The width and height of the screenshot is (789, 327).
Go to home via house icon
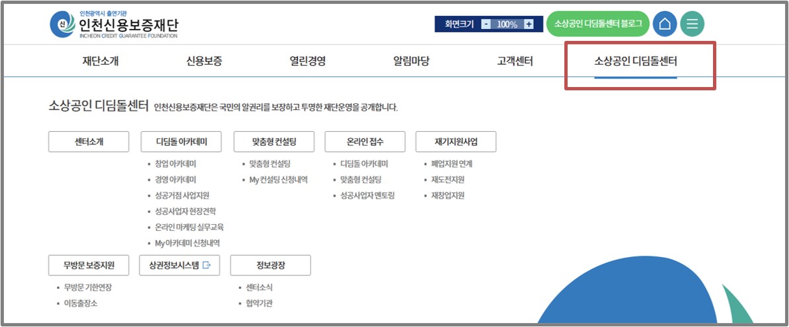[x=665, y=24]
